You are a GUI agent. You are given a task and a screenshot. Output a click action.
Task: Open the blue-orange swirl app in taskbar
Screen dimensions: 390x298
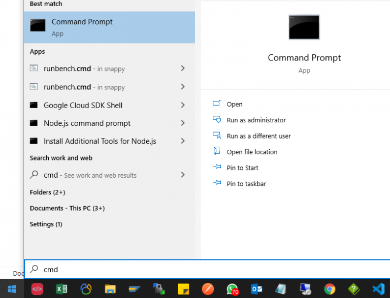click(86, 289)
